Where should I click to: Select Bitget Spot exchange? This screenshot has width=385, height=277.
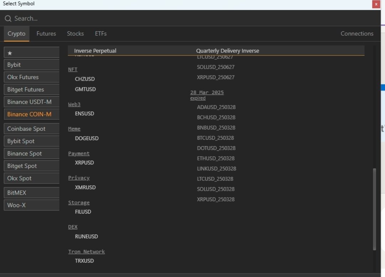pos(32,166)
